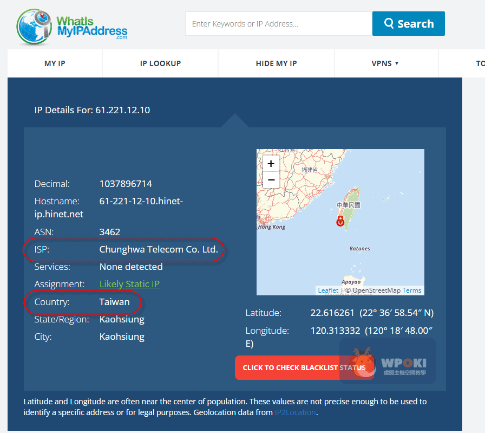The image size is (485, 433).
Task: Click the magnifier icon in Search button
Action: coord(389,23)
